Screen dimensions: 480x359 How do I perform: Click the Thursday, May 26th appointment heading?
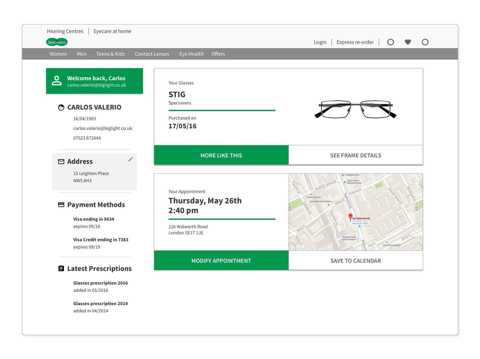click(x=205, y=201)
